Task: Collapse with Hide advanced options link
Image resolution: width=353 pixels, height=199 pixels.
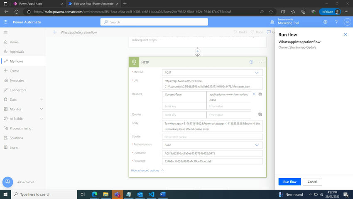Action: click(147, 170)
